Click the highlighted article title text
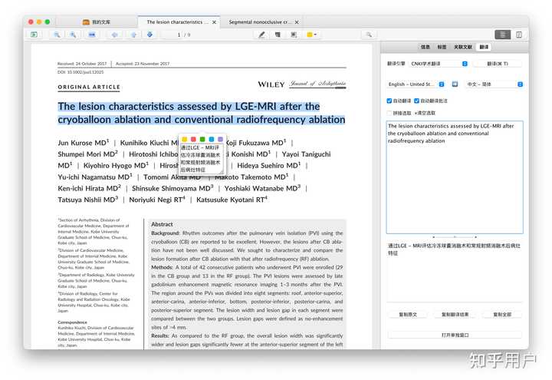 (x=202, y=113)
